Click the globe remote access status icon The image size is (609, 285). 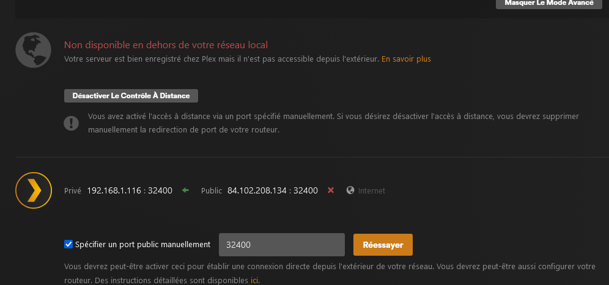pos(34,50)
